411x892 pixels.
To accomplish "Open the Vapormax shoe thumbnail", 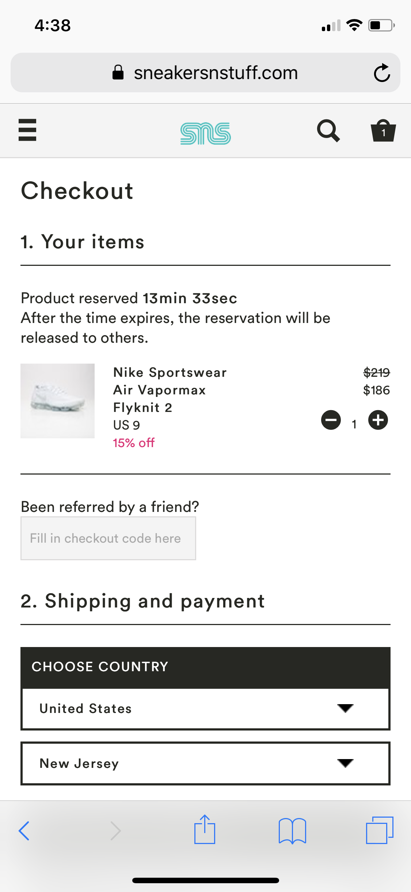I will (58, 401).
